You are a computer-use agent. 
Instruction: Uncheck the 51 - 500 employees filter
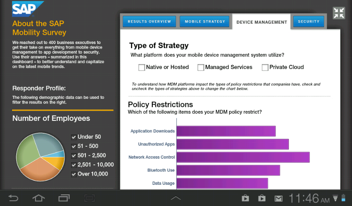click(74, 146)
